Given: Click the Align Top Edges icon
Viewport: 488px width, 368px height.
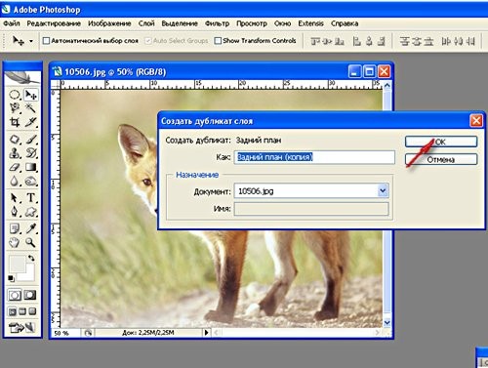Looking at the screenshot, I should tap(314, 41).
